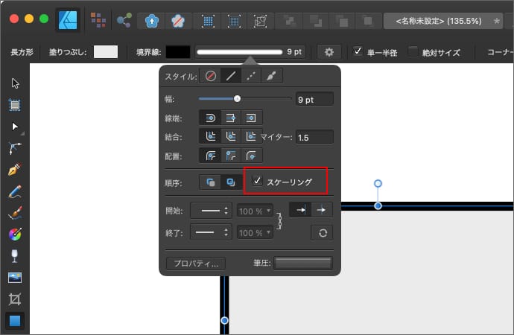Click the マイター value field
Viewport: 514px width, 335px height.
[314, 137]
